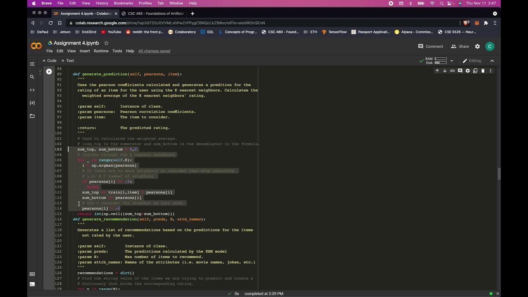The width and height of the screenshot is (528, 297).
Task: Open more cell actions three-dot menu
Action: point(490,71)
